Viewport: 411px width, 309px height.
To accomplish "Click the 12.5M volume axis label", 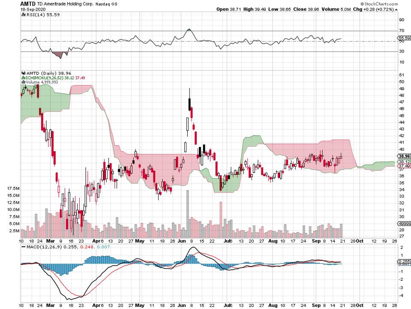I will [x=13, y=203].
